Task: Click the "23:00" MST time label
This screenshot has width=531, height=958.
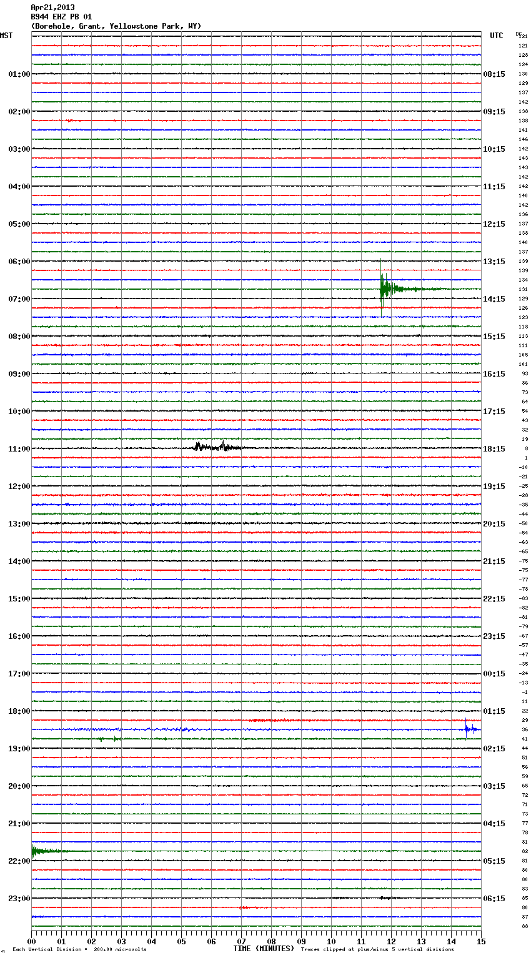Action: [19, 899]
